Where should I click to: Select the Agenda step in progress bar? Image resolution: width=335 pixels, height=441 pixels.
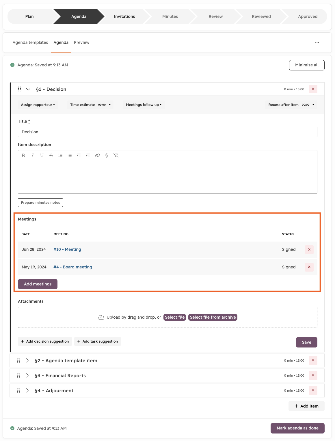pos(79,16)
